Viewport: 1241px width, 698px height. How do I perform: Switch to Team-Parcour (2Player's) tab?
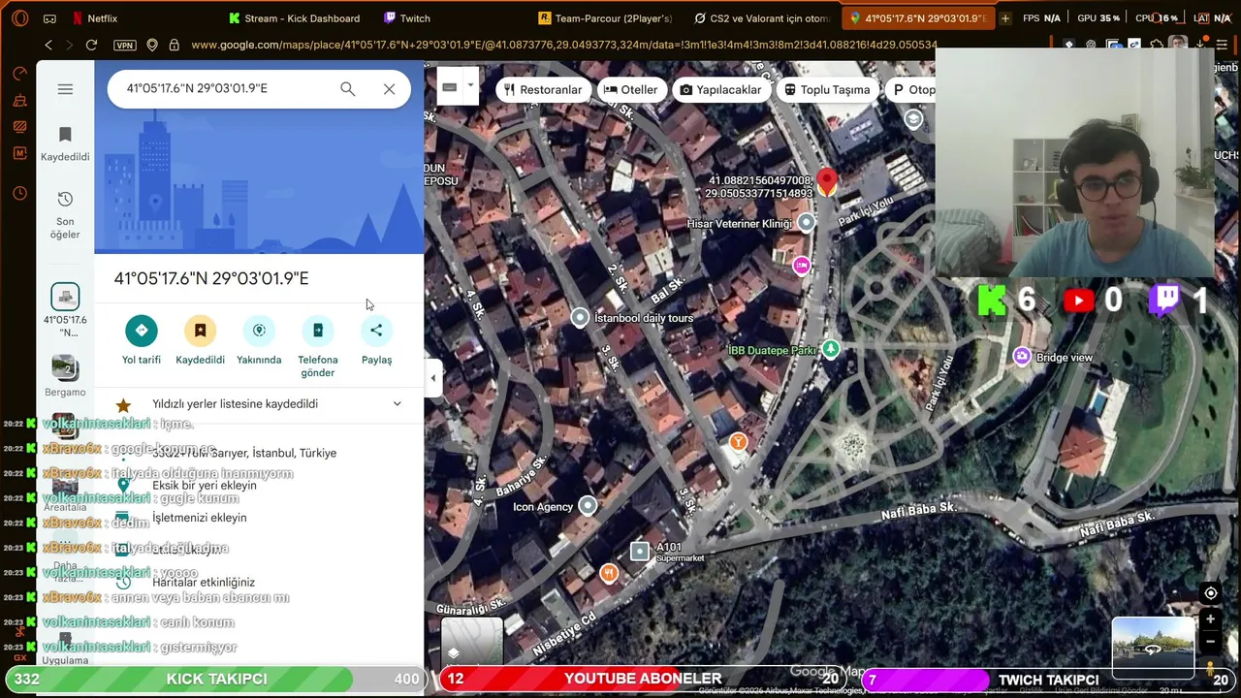click(x=607, y=17)
